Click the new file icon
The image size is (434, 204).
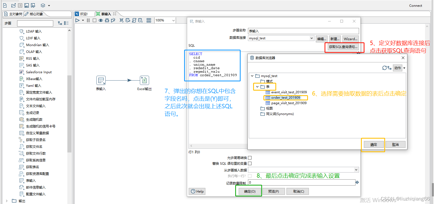[x=5, y=5]
